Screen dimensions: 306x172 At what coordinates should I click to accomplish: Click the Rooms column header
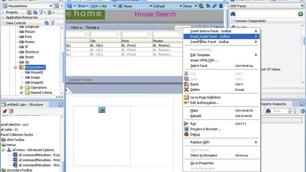pos(158,41)
